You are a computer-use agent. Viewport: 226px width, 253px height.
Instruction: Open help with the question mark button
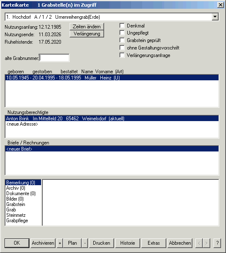(x=217, y=243)
